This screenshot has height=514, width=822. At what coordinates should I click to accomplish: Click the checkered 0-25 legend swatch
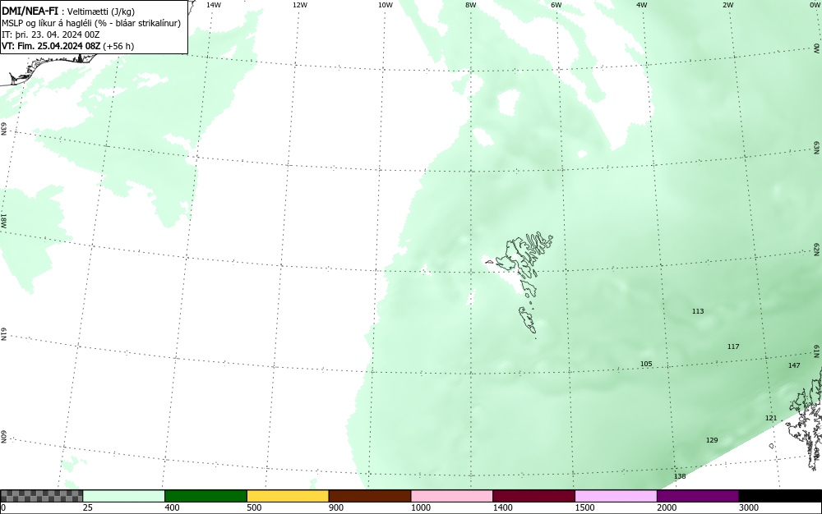[x=41, y=496]
